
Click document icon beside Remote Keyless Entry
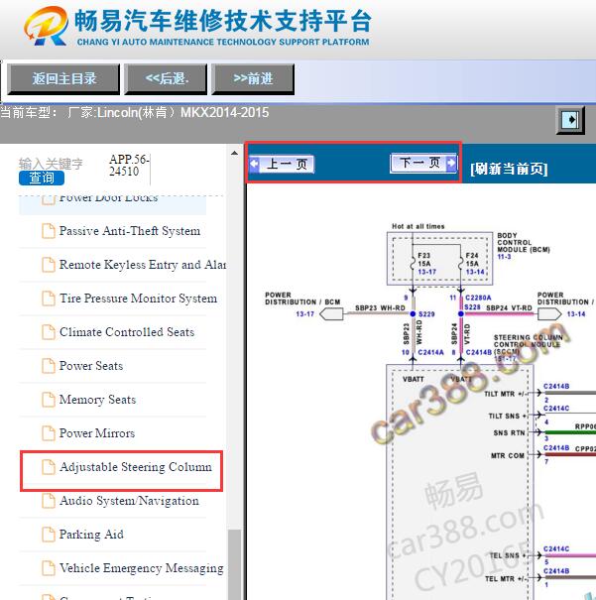(x=49, y=265)
